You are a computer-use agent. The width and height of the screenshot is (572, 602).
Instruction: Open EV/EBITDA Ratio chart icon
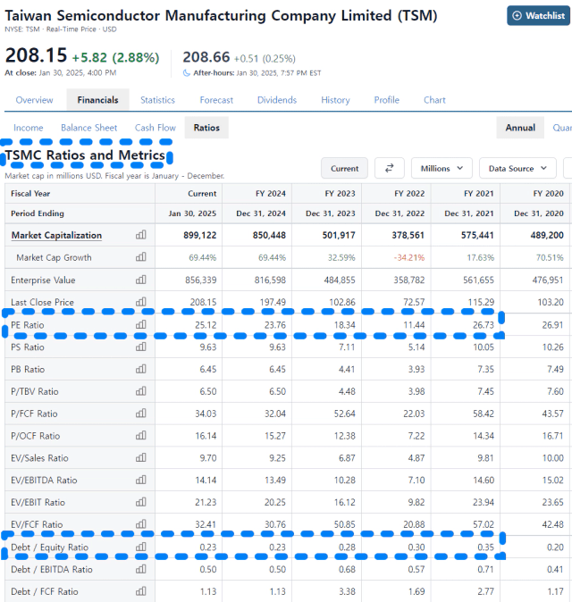click(x=140, y=481)
